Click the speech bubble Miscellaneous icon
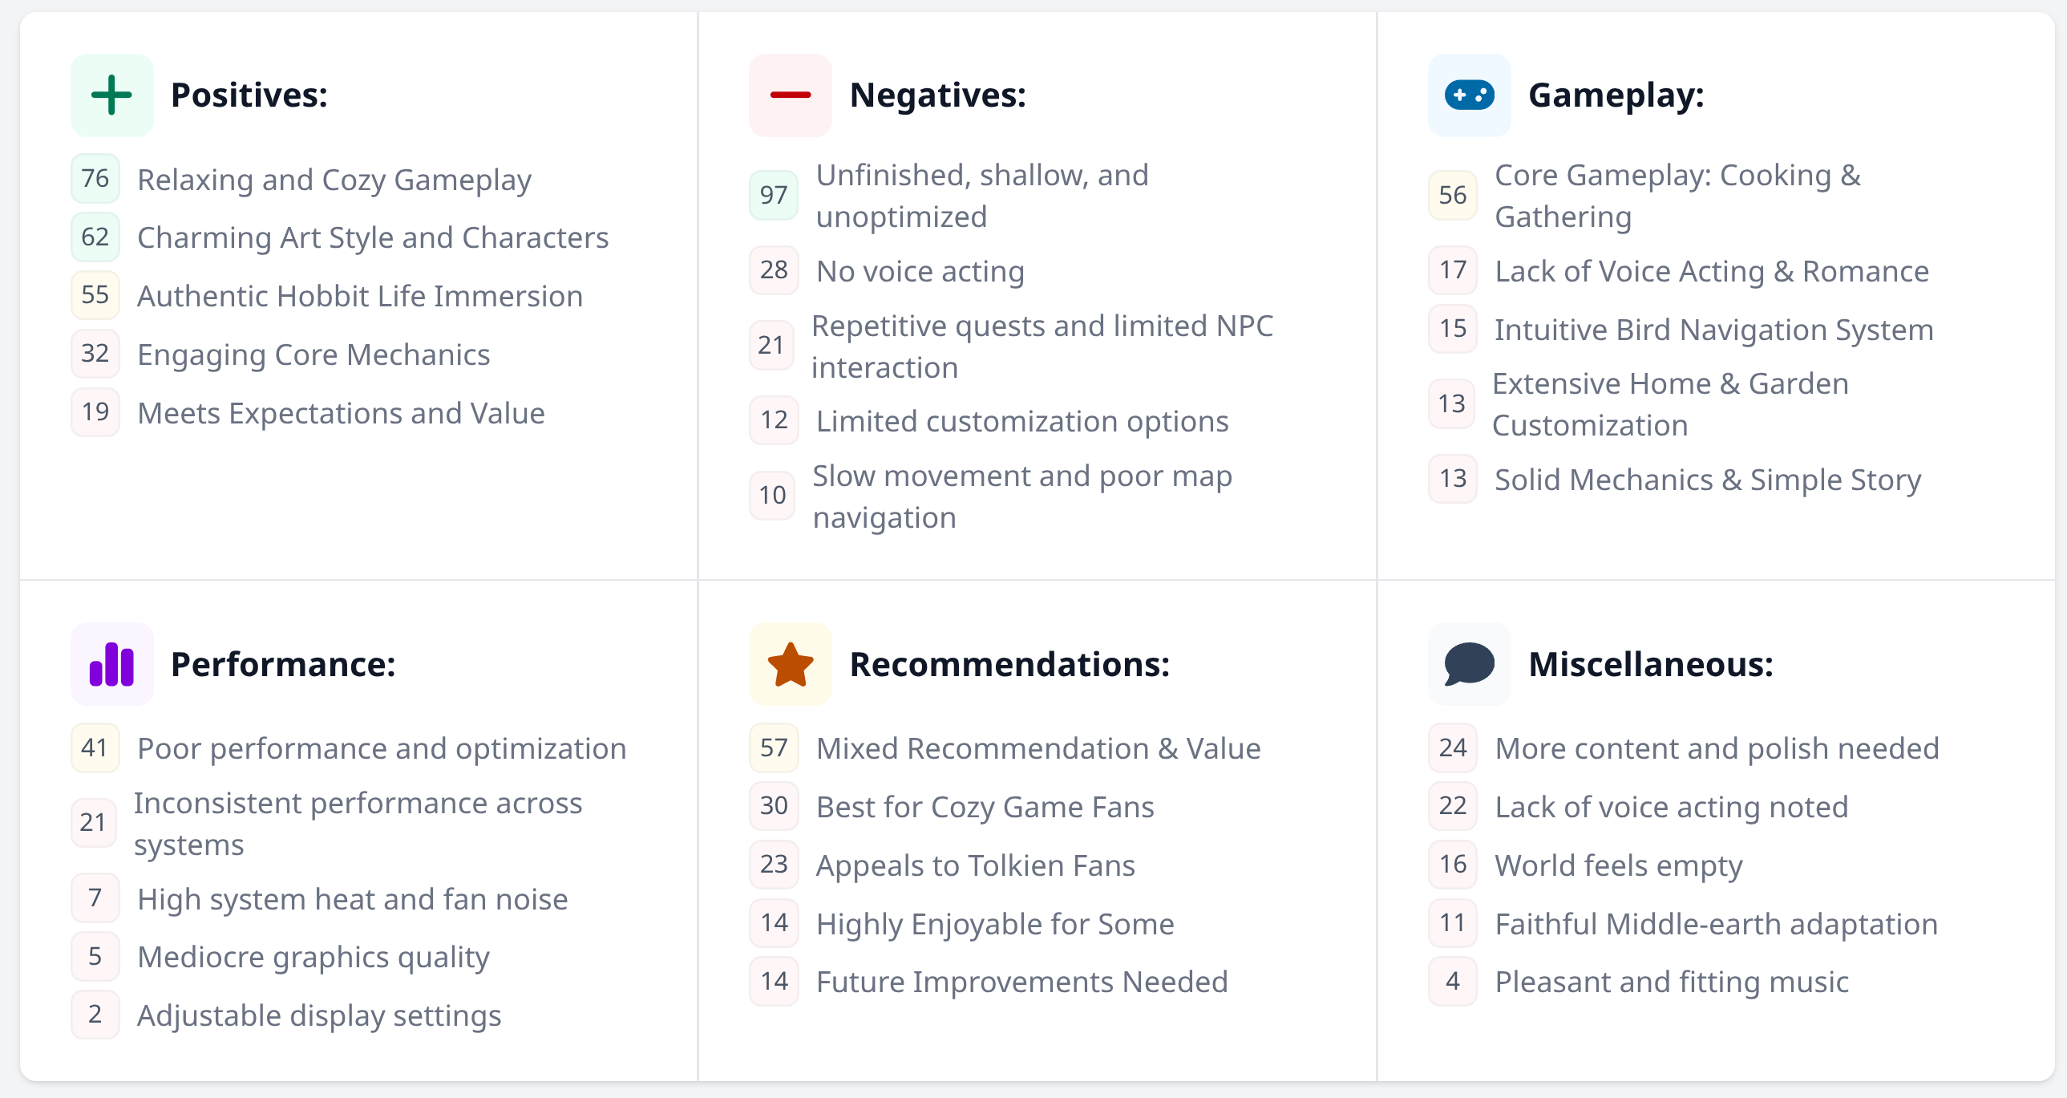The height and width of the screenshot is (1098, 2067). 1468,664
